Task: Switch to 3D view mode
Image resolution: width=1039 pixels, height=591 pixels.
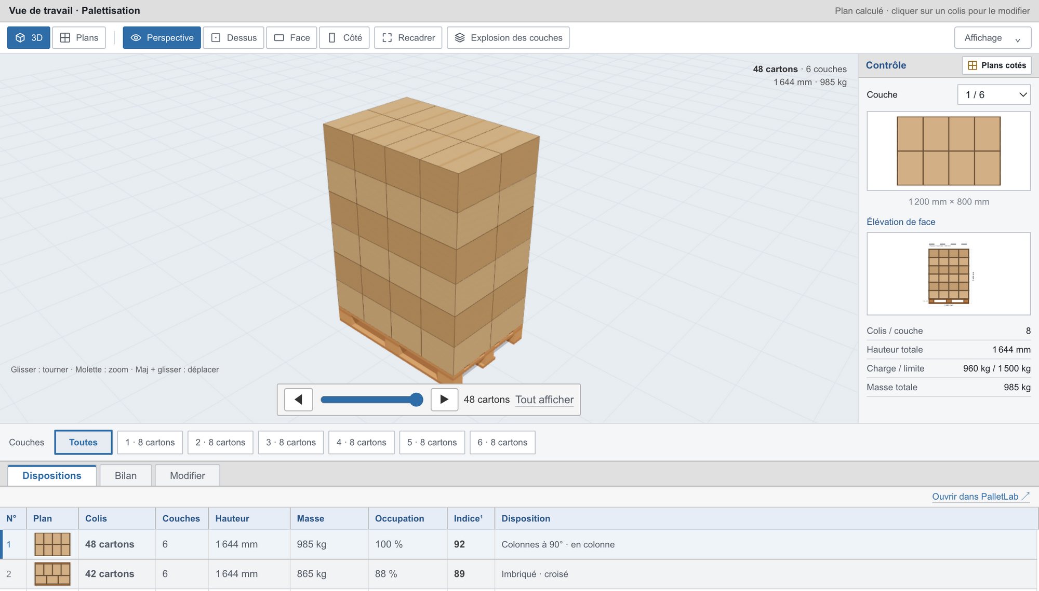Action: (29, 38)
